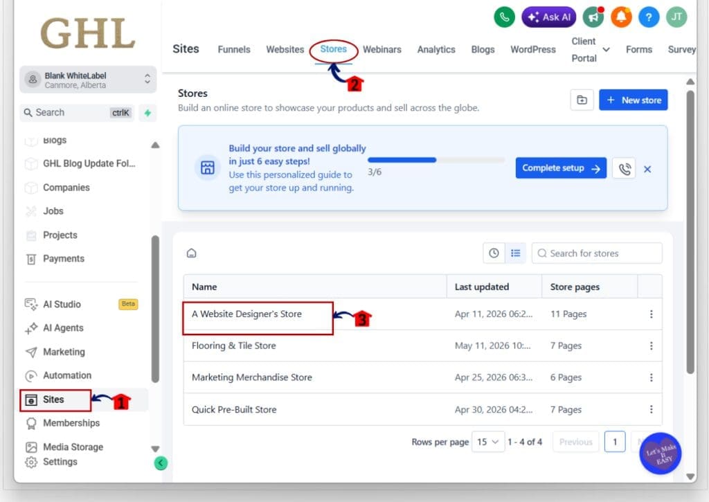Focus the sidebar Search box

pyautogui.click(x=77, y=113)
